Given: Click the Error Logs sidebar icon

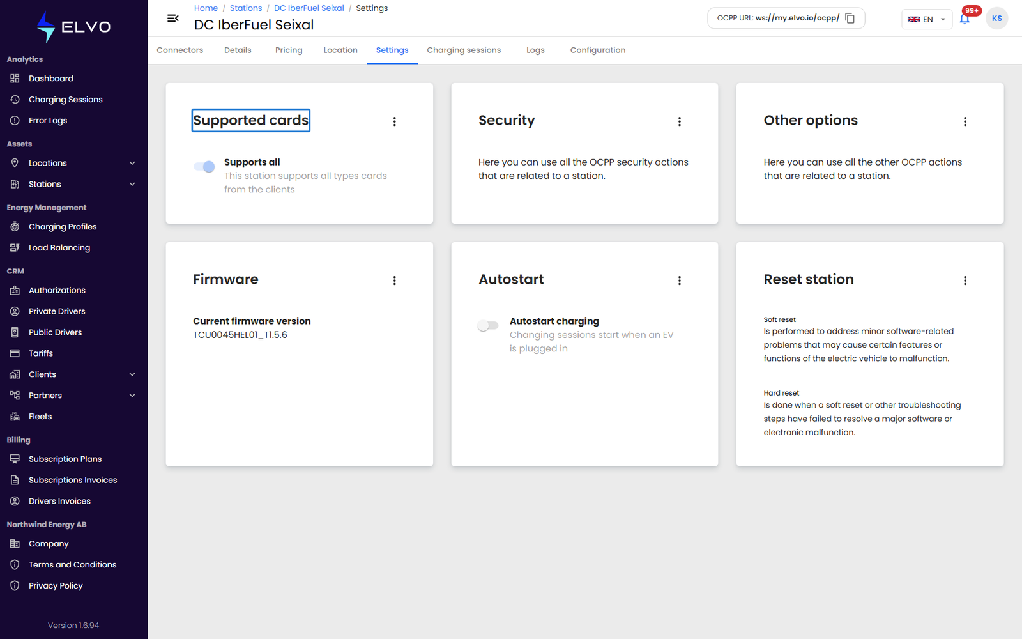Looking at the screenshot, I should pos(15,121).
